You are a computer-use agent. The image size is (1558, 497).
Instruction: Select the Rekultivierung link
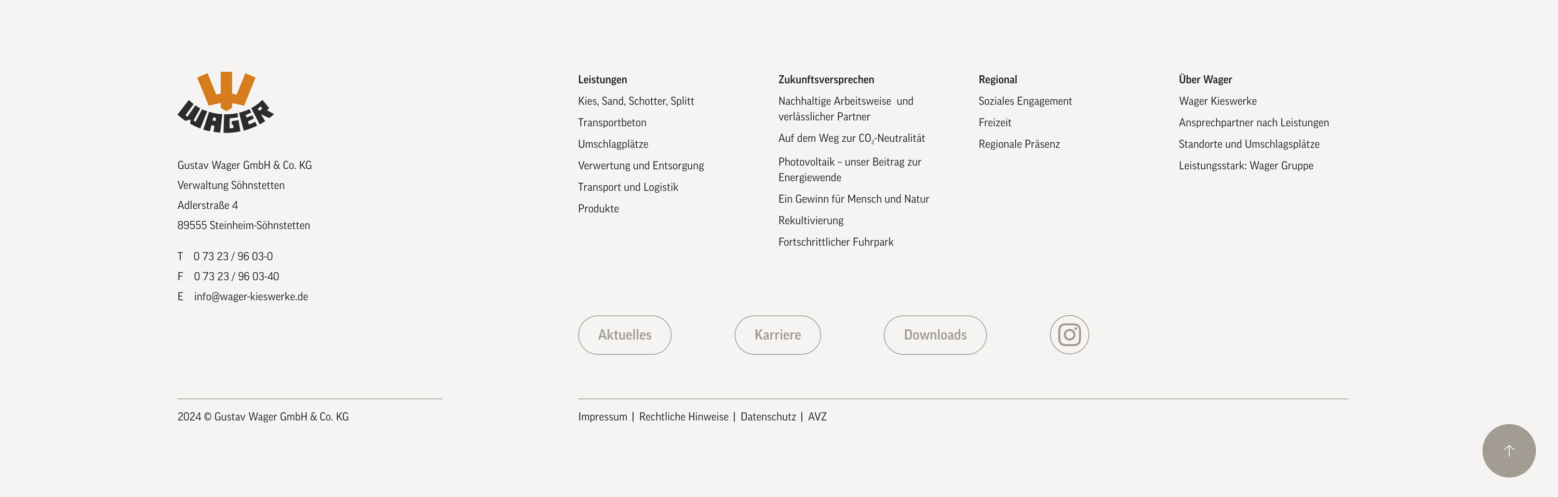[x=811, y=221]
